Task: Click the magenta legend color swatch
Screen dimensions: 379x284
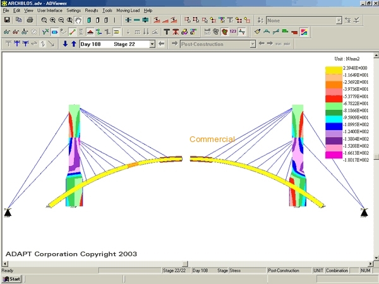Action: [x=334, y=155]
